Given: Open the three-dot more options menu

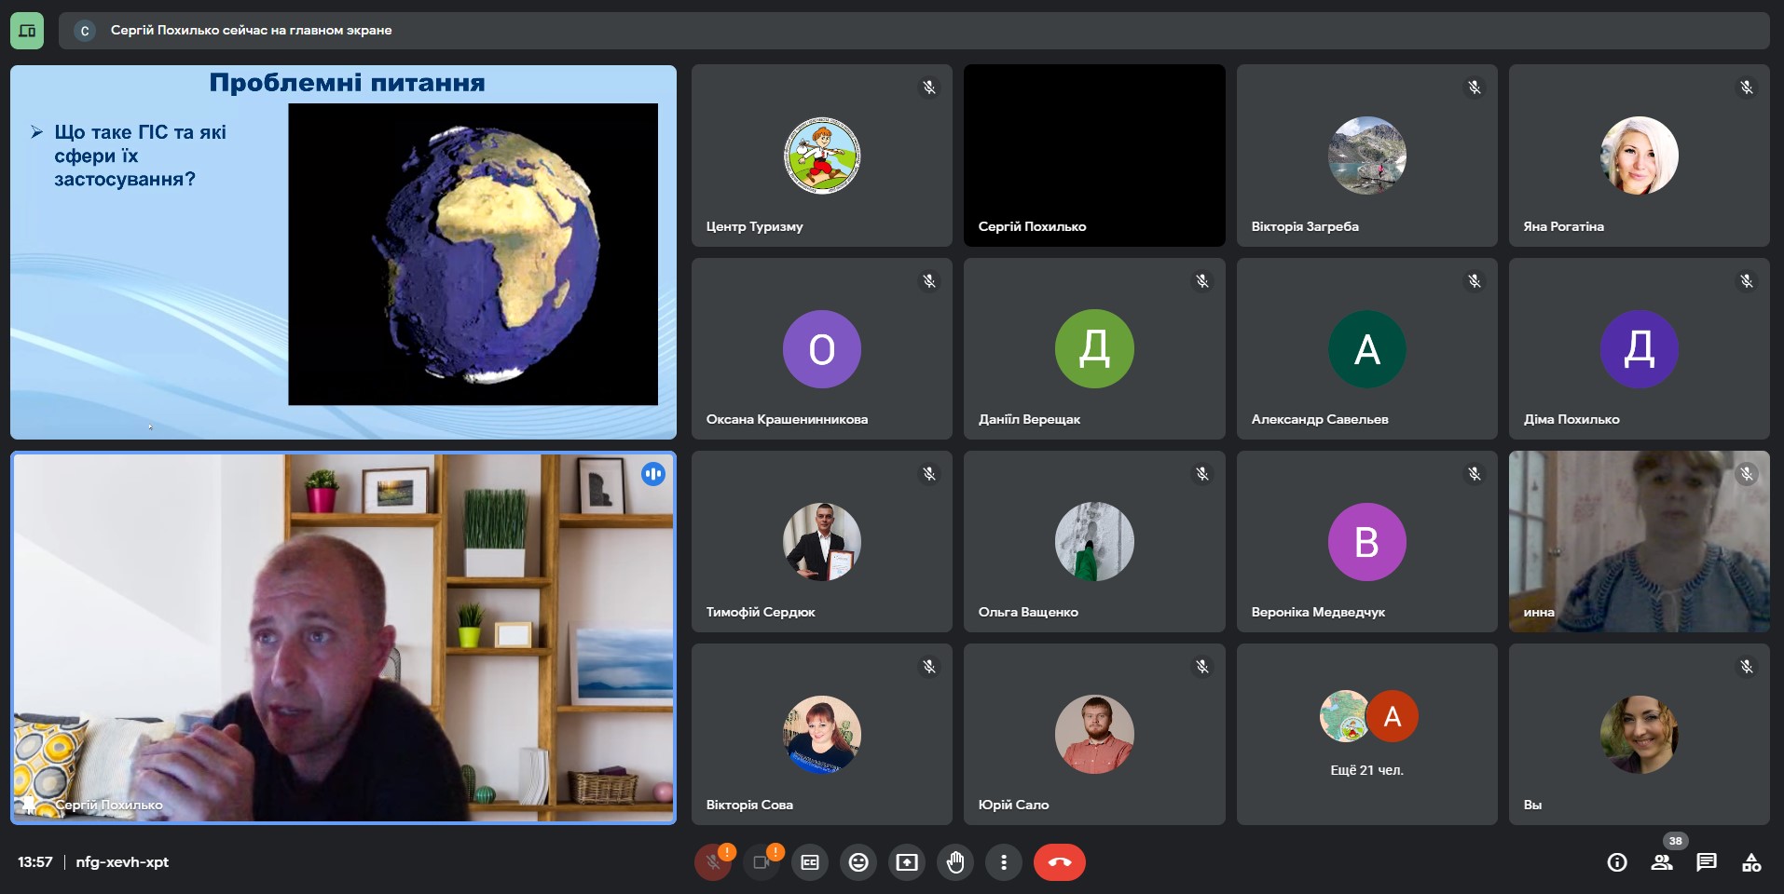Looking at the screenshot, I should pyautogui.click(x=1004, y=862).
